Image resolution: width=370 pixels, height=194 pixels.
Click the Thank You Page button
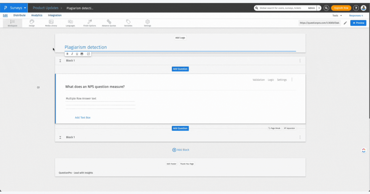click(x=187, y=164)
